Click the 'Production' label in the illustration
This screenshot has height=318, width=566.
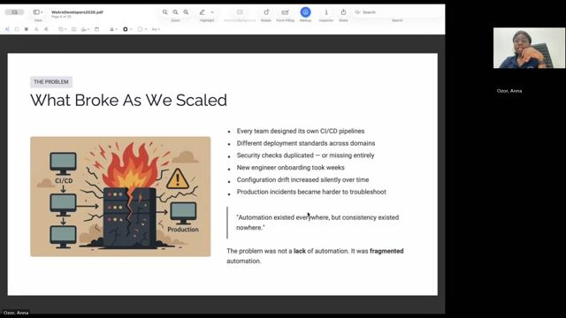183,230
